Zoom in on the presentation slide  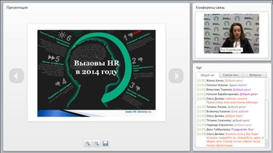pos(87,143)
